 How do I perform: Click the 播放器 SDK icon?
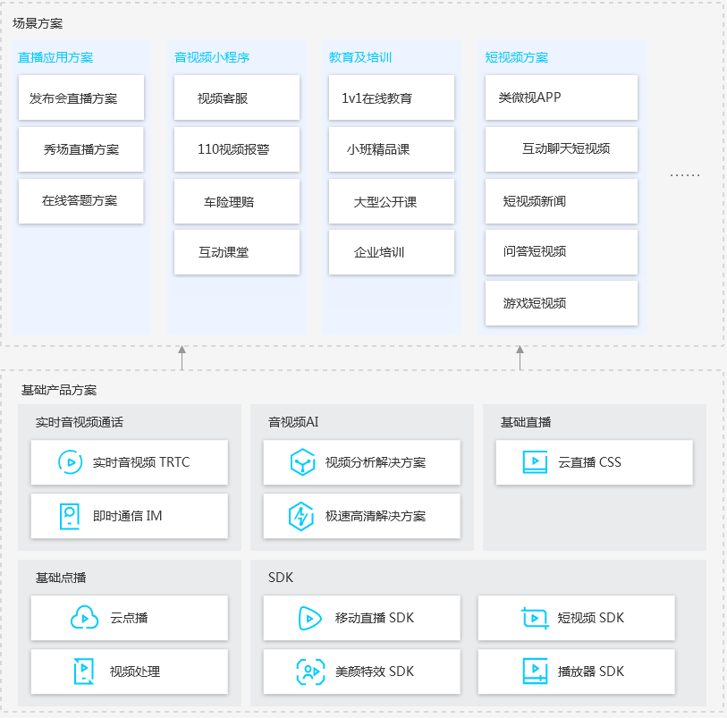(x=535, y=672)
